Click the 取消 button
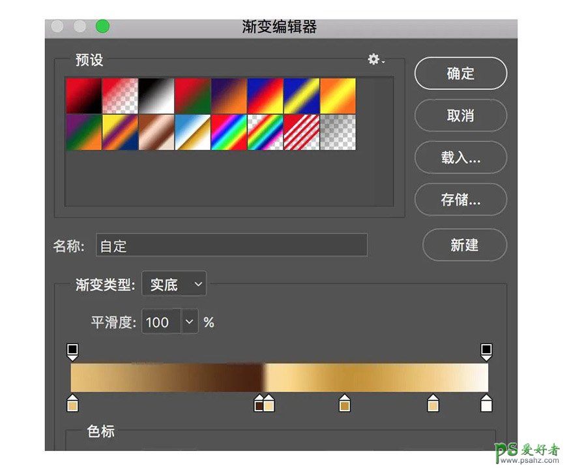 coord(460,116)
